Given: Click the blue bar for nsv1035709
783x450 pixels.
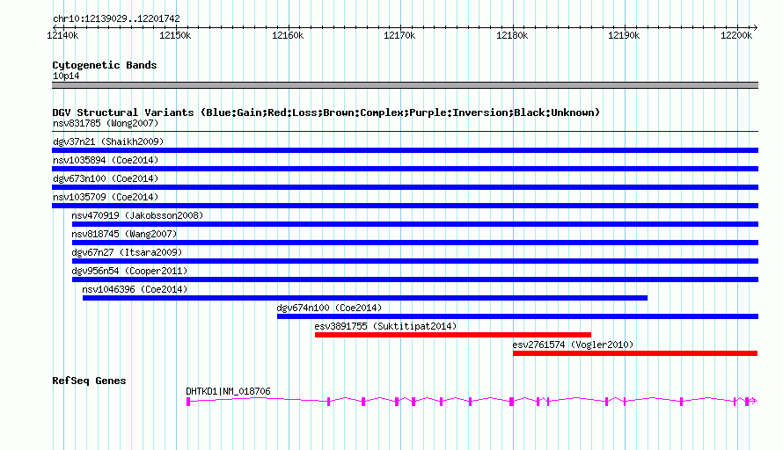Looking at the screenshot, I should point(405,206).
